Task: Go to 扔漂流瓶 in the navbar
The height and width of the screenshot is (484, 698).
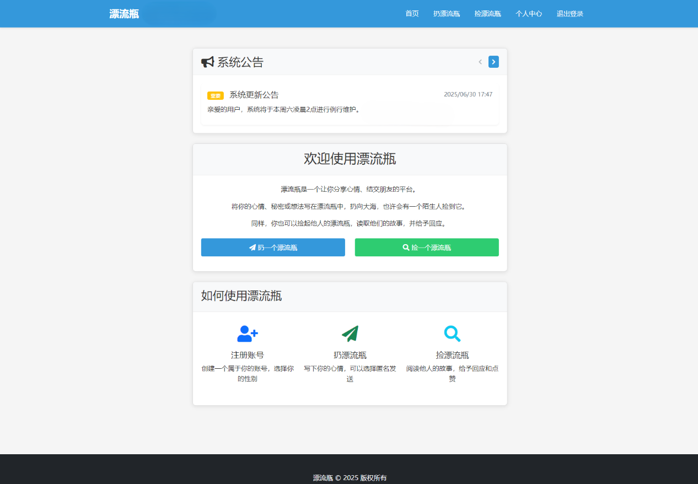Action: (447, 14)
